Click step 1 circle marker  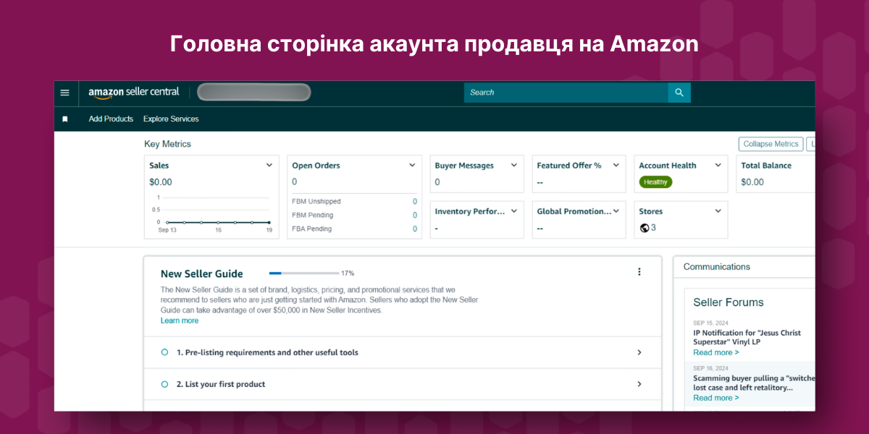click(164, 352)
